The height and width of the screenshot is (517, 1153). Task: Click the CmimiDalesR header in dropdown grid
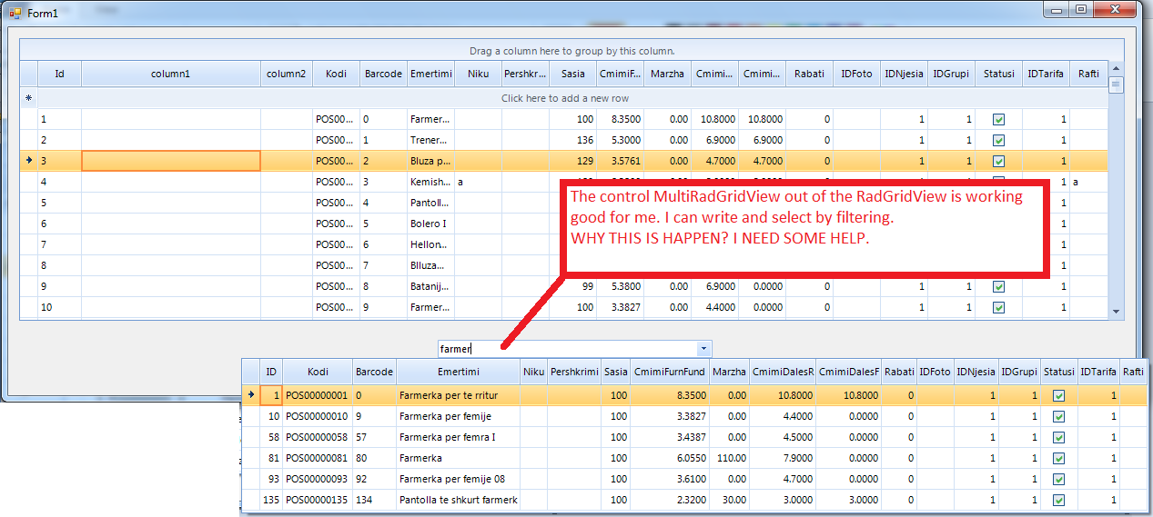tap(783, 372)
